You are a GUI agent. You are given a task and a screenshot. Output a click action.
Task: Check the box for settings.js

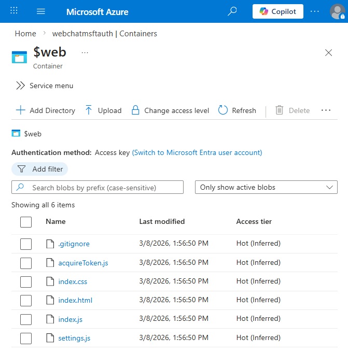tap(26, 338)
